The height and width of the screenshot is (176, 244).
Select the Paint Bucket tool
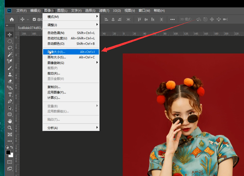10,88
